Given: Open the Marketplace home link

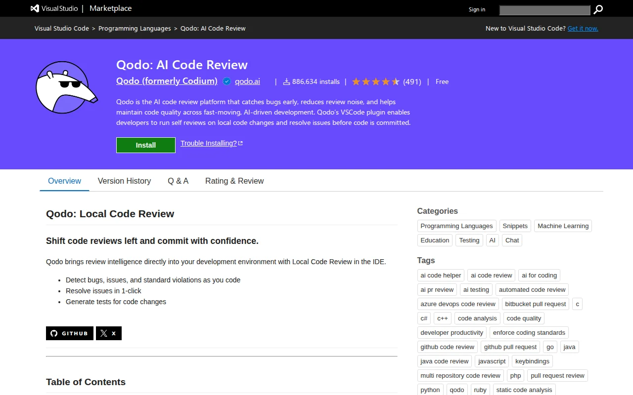Looking at the screenshot, I should pos(110,8).
